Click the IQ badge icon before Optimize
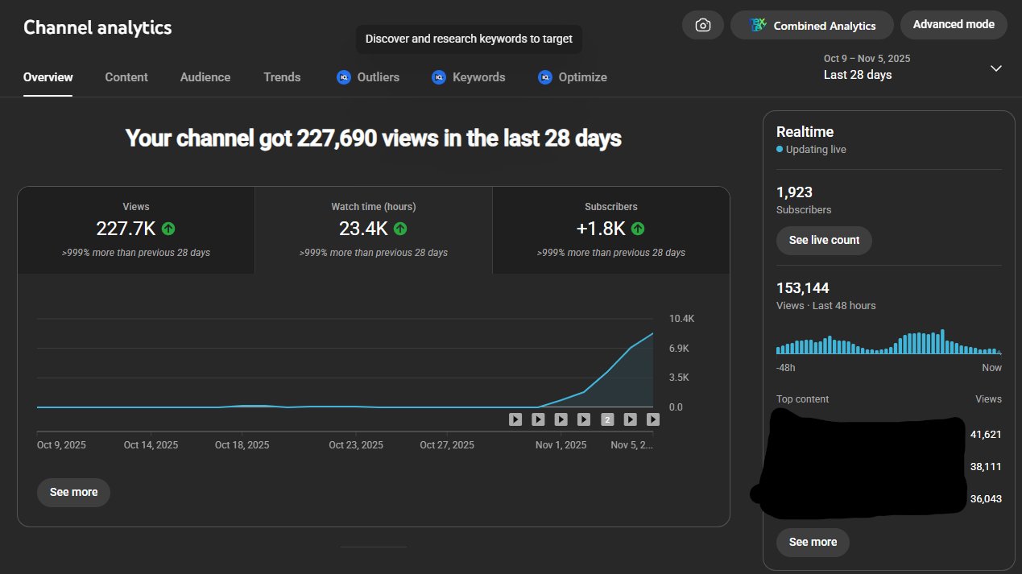 [x=544, y=77]
